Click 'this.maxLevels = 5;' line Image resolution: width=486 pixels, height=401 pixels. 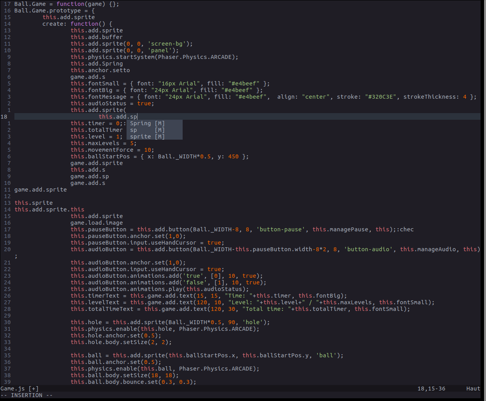click(x=104, y=143)
